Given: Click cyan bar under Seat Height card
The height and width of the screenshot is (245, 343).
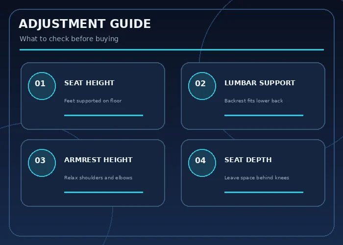Looking at the screenshot, I should [x=103, y=115].
